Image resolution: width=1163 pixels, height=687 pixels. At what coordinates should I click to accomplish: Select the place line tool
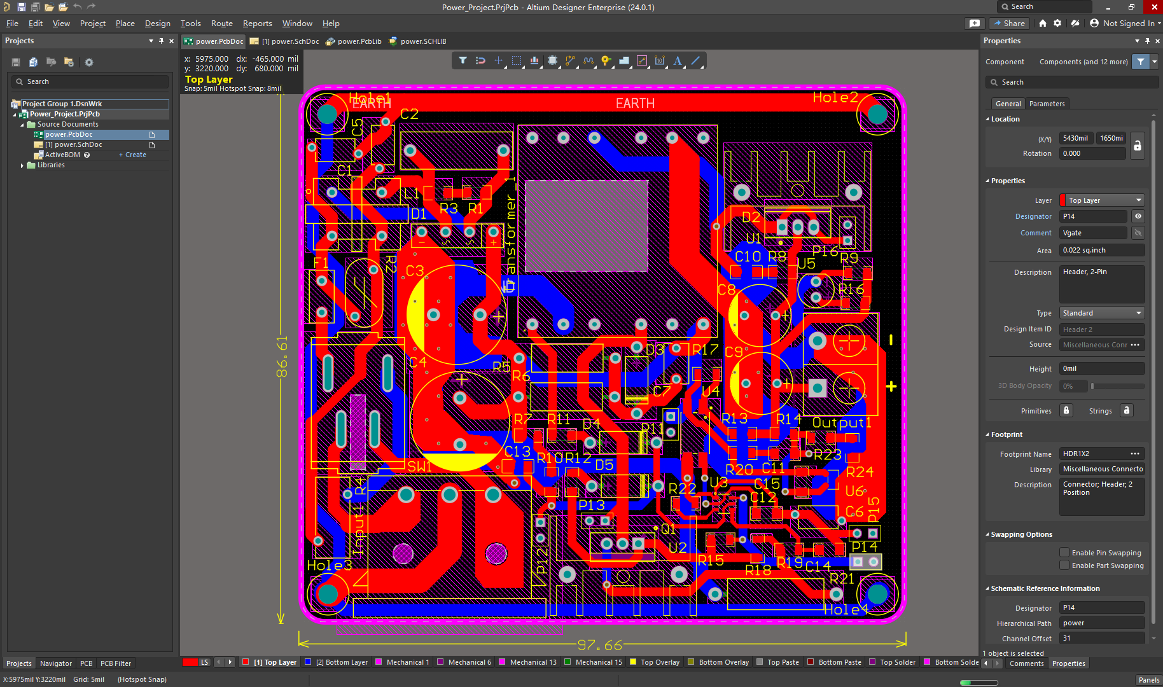click(x=696, y=61)
